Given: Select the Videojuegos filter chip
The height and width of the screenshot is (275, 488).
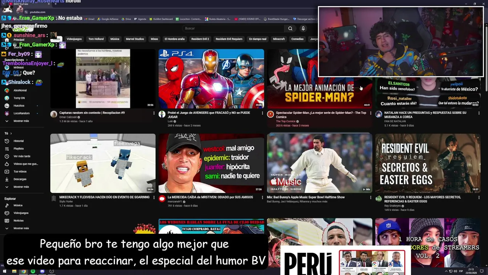Looking at the screenshot, I should click(x=74, y=39).
